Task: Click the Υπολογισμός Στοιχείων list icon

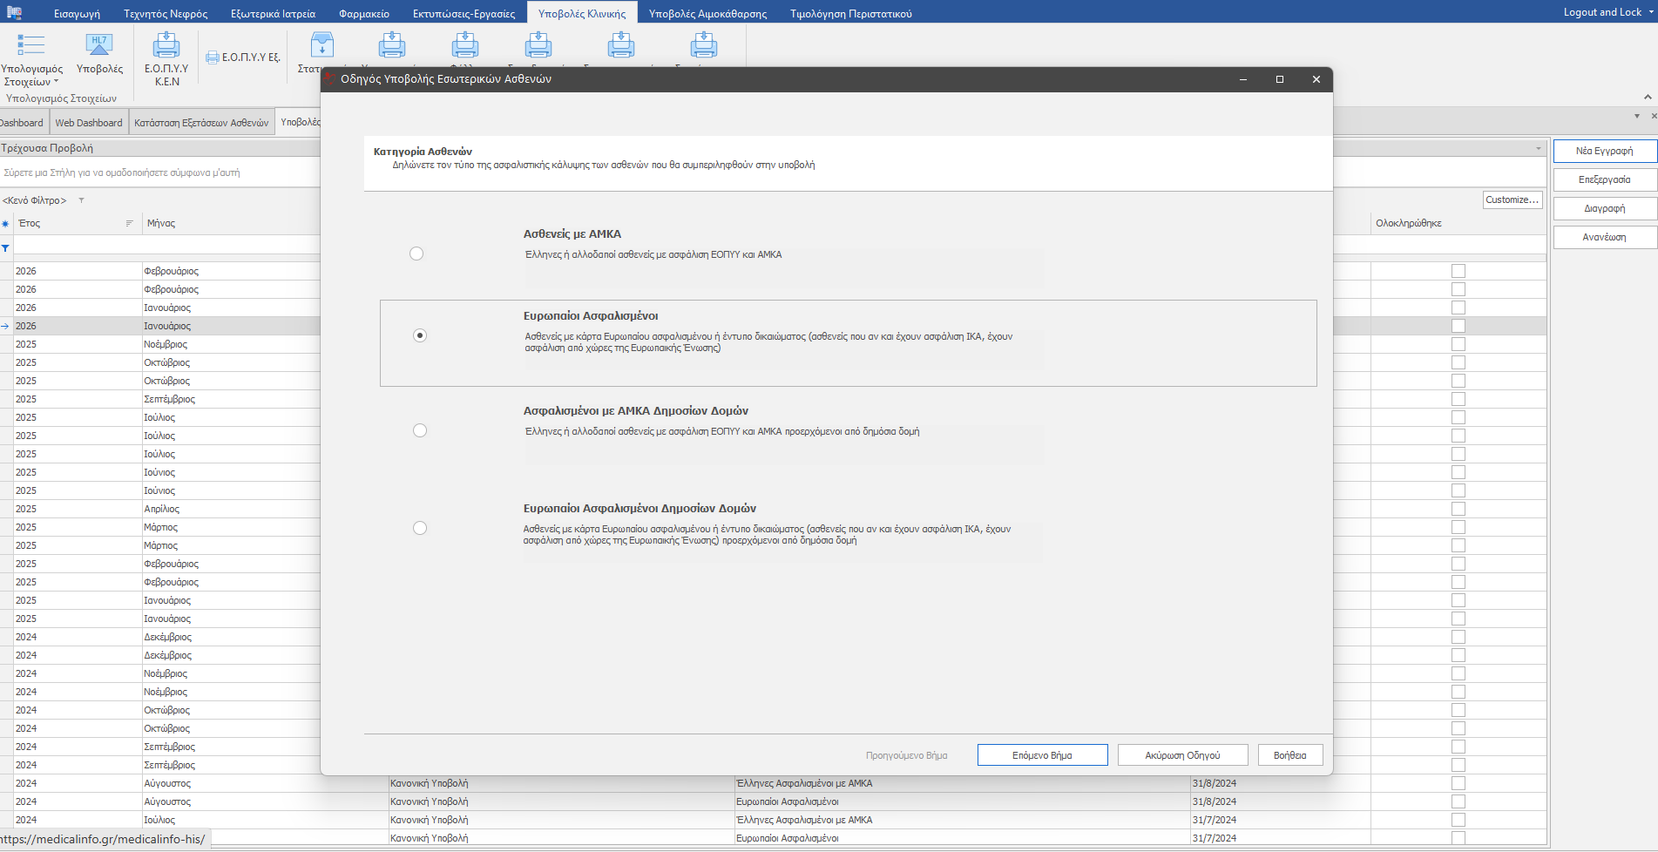Action: 31,45
